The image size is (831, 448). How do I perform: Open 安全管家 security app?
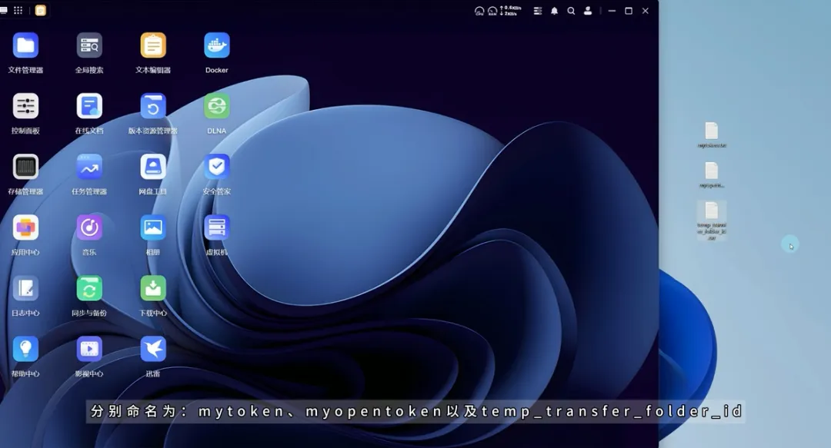tap(217, 168)
